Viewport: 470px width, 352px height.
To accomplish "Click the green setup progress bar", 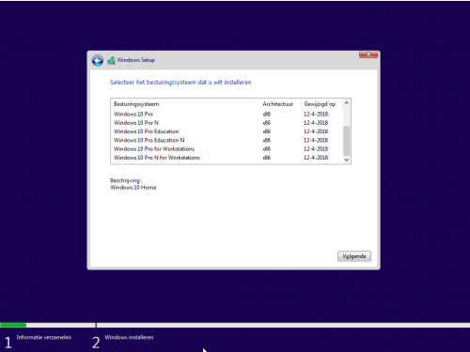I will point(13,325).
